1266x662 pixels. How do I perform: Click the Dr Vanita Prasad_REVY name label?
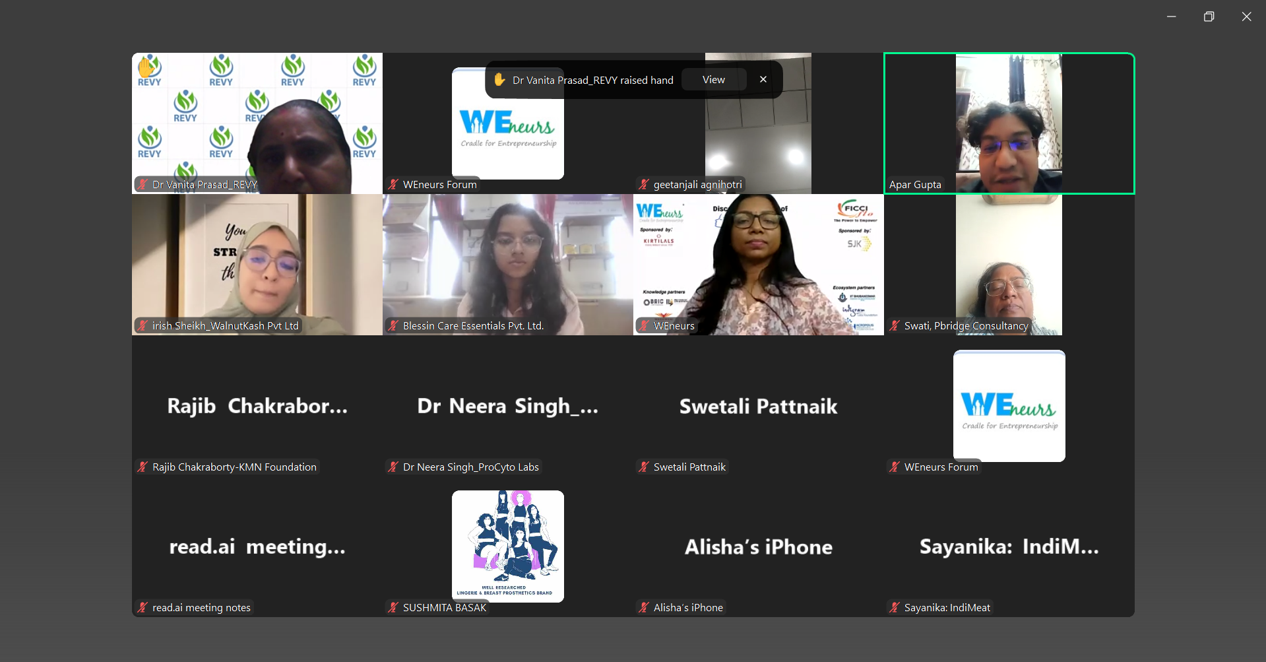(x=205, y=185)
